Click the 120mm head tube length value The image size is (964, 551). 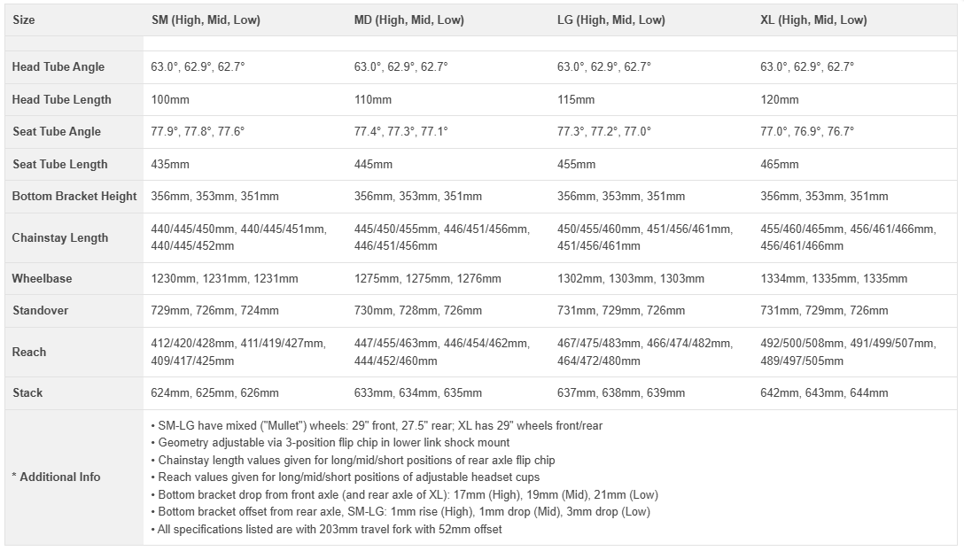click(x=780, y=99)
